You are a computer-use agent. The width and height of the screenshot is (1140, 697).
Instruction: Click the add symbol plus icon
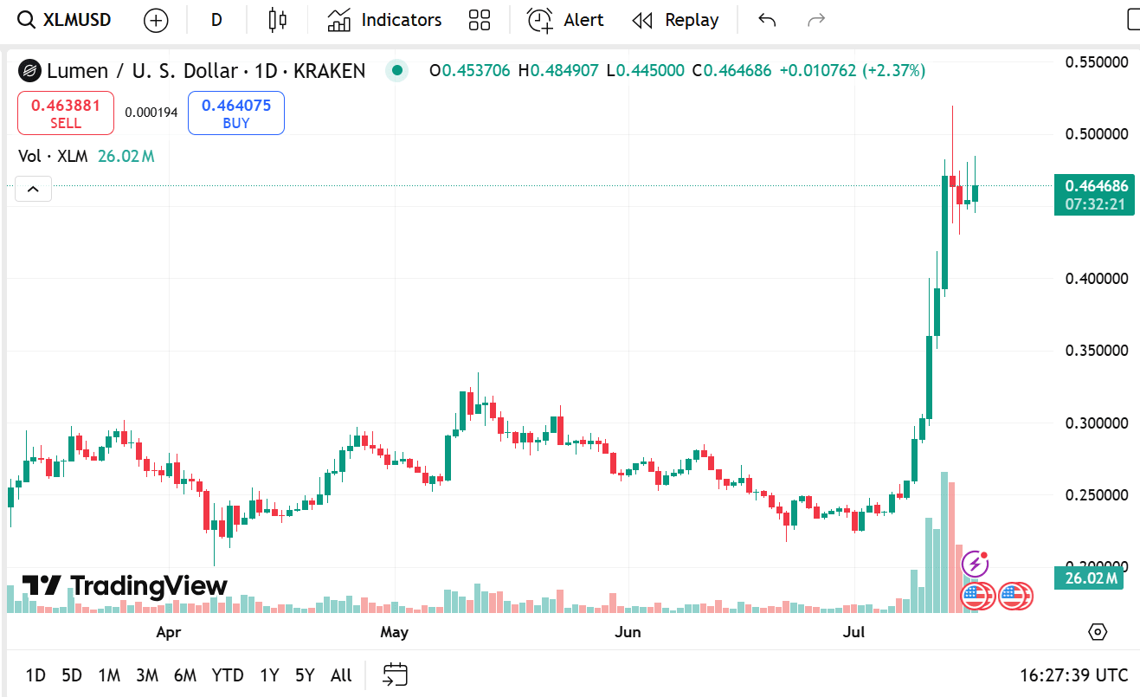[156, 20]
